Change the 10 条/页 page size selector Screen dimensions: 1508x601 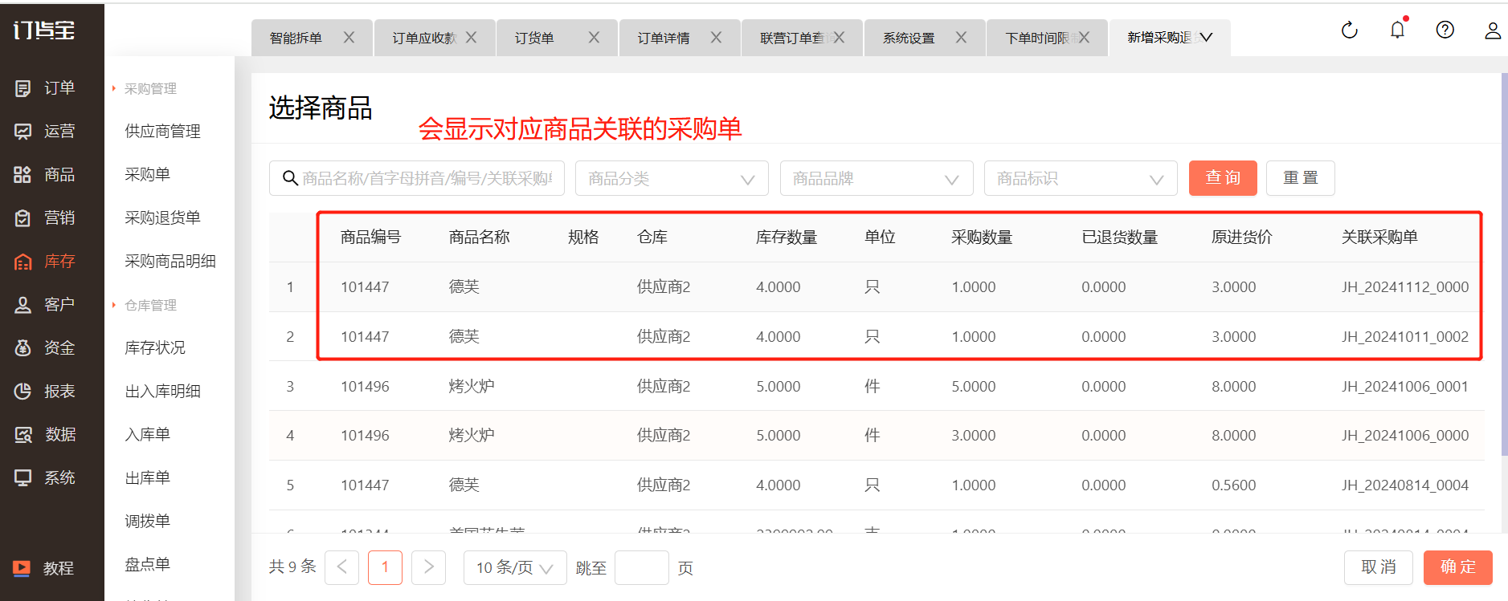[514, 568]
